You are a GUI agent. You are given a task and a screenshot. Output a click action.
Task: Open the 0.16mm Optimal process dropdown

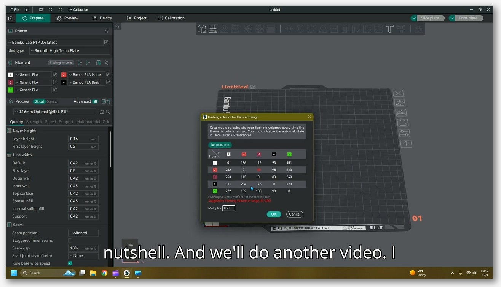(54, 112)
